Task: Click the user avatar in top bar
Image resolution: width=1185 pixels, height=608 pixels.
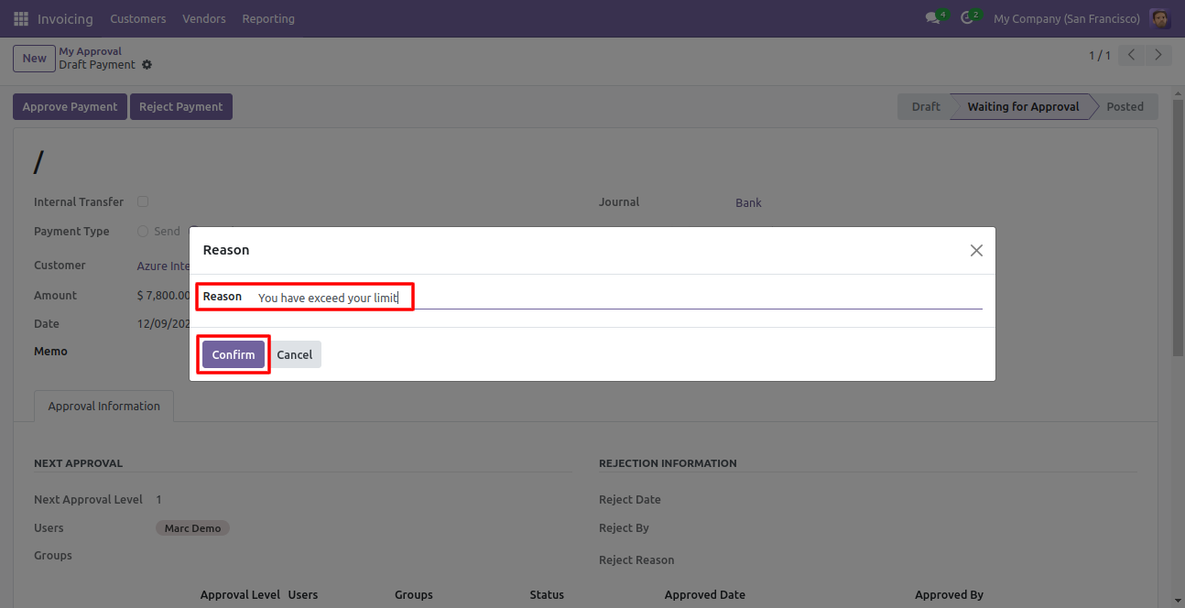Action: (1160, 18)
